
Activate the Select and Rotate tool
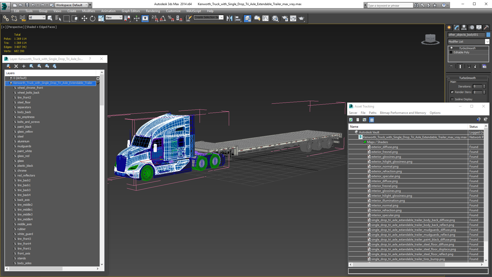[93, 18]
